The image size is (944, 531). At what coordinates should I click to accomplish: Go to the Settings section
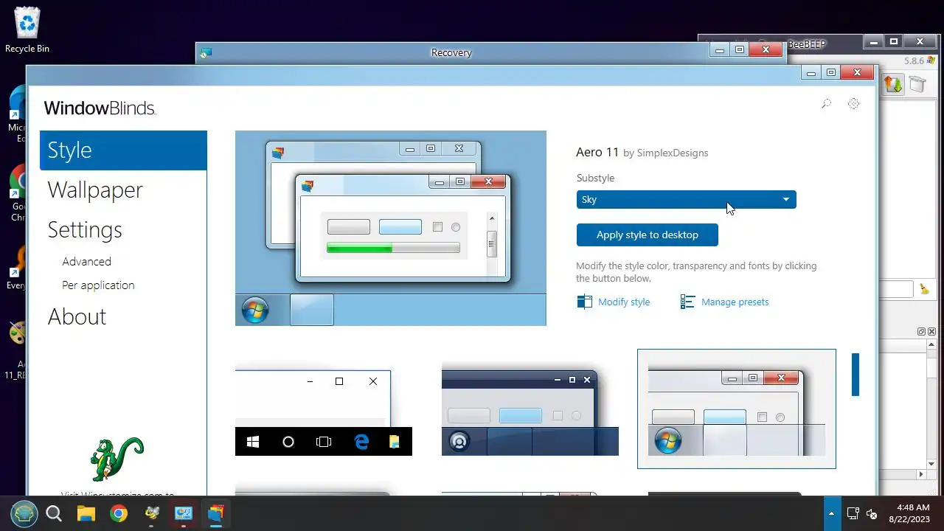(x=85, y=230)
